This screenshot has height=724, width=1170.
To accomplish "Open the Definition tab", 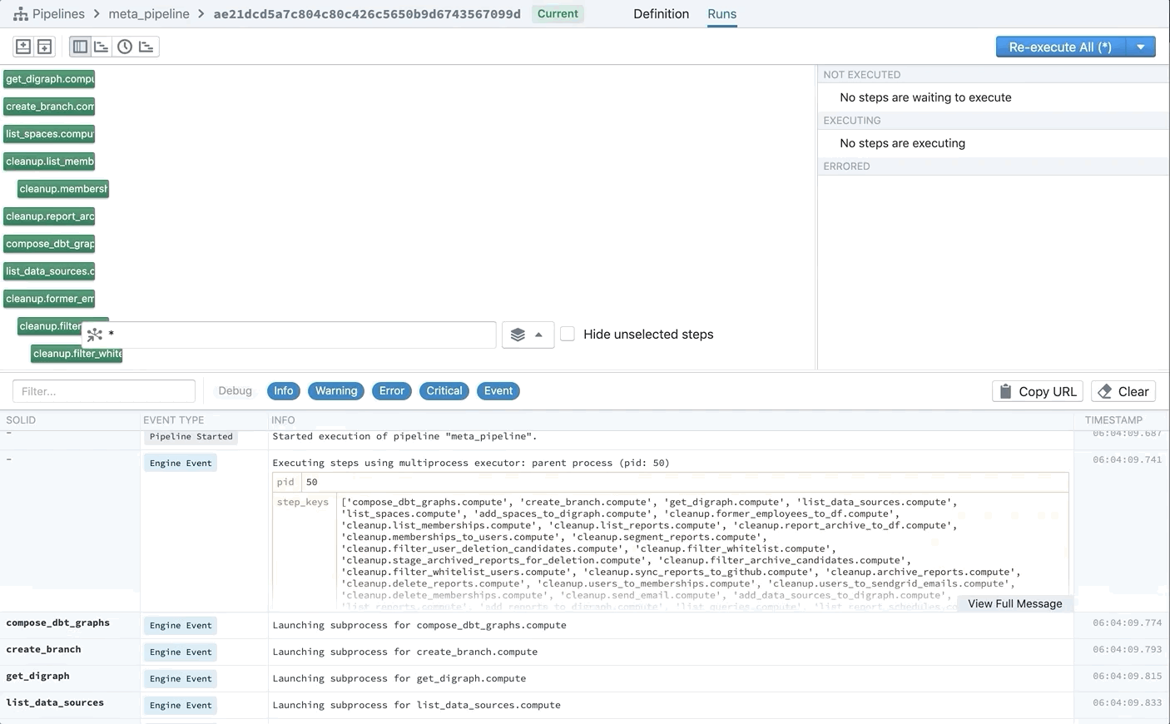I will click(662, 14).
